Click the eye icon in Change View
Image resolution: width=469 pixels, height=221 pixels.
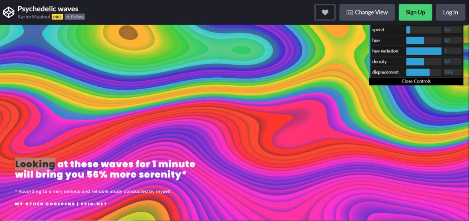click(349, 13)
